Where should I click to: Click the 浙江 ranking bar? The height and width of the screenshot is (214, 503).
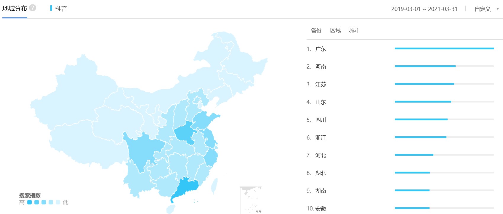[421, 137]
